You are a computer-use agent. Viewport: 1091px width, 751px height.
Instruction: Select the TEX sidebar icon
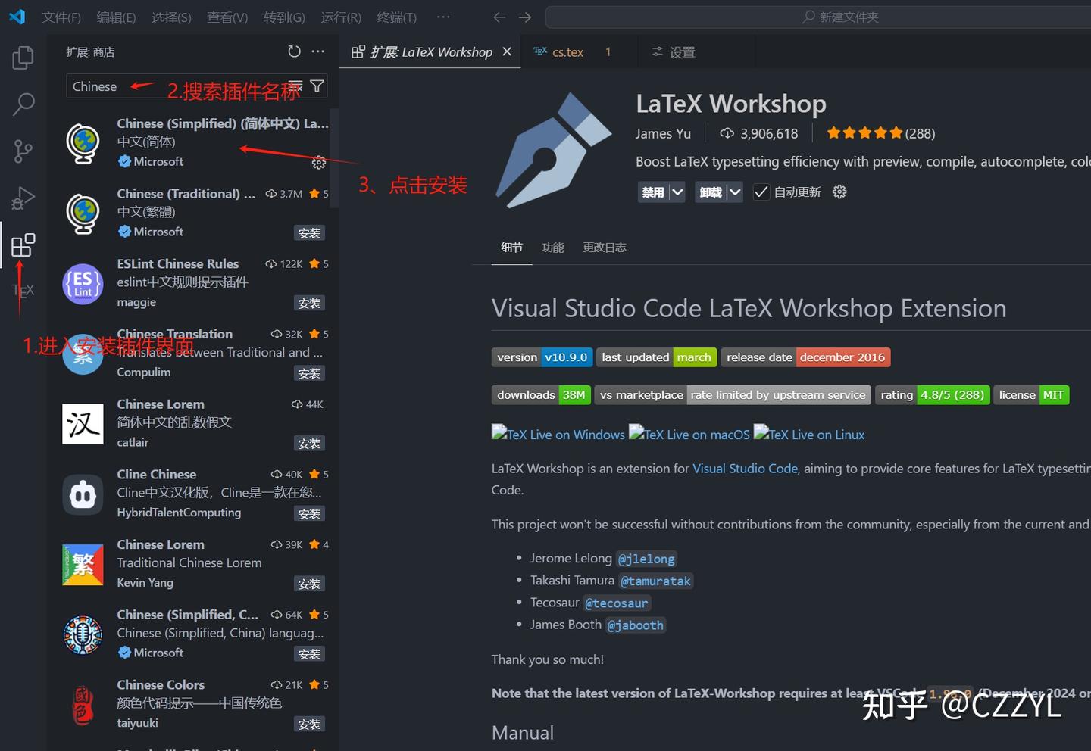[x=23, y=290]
